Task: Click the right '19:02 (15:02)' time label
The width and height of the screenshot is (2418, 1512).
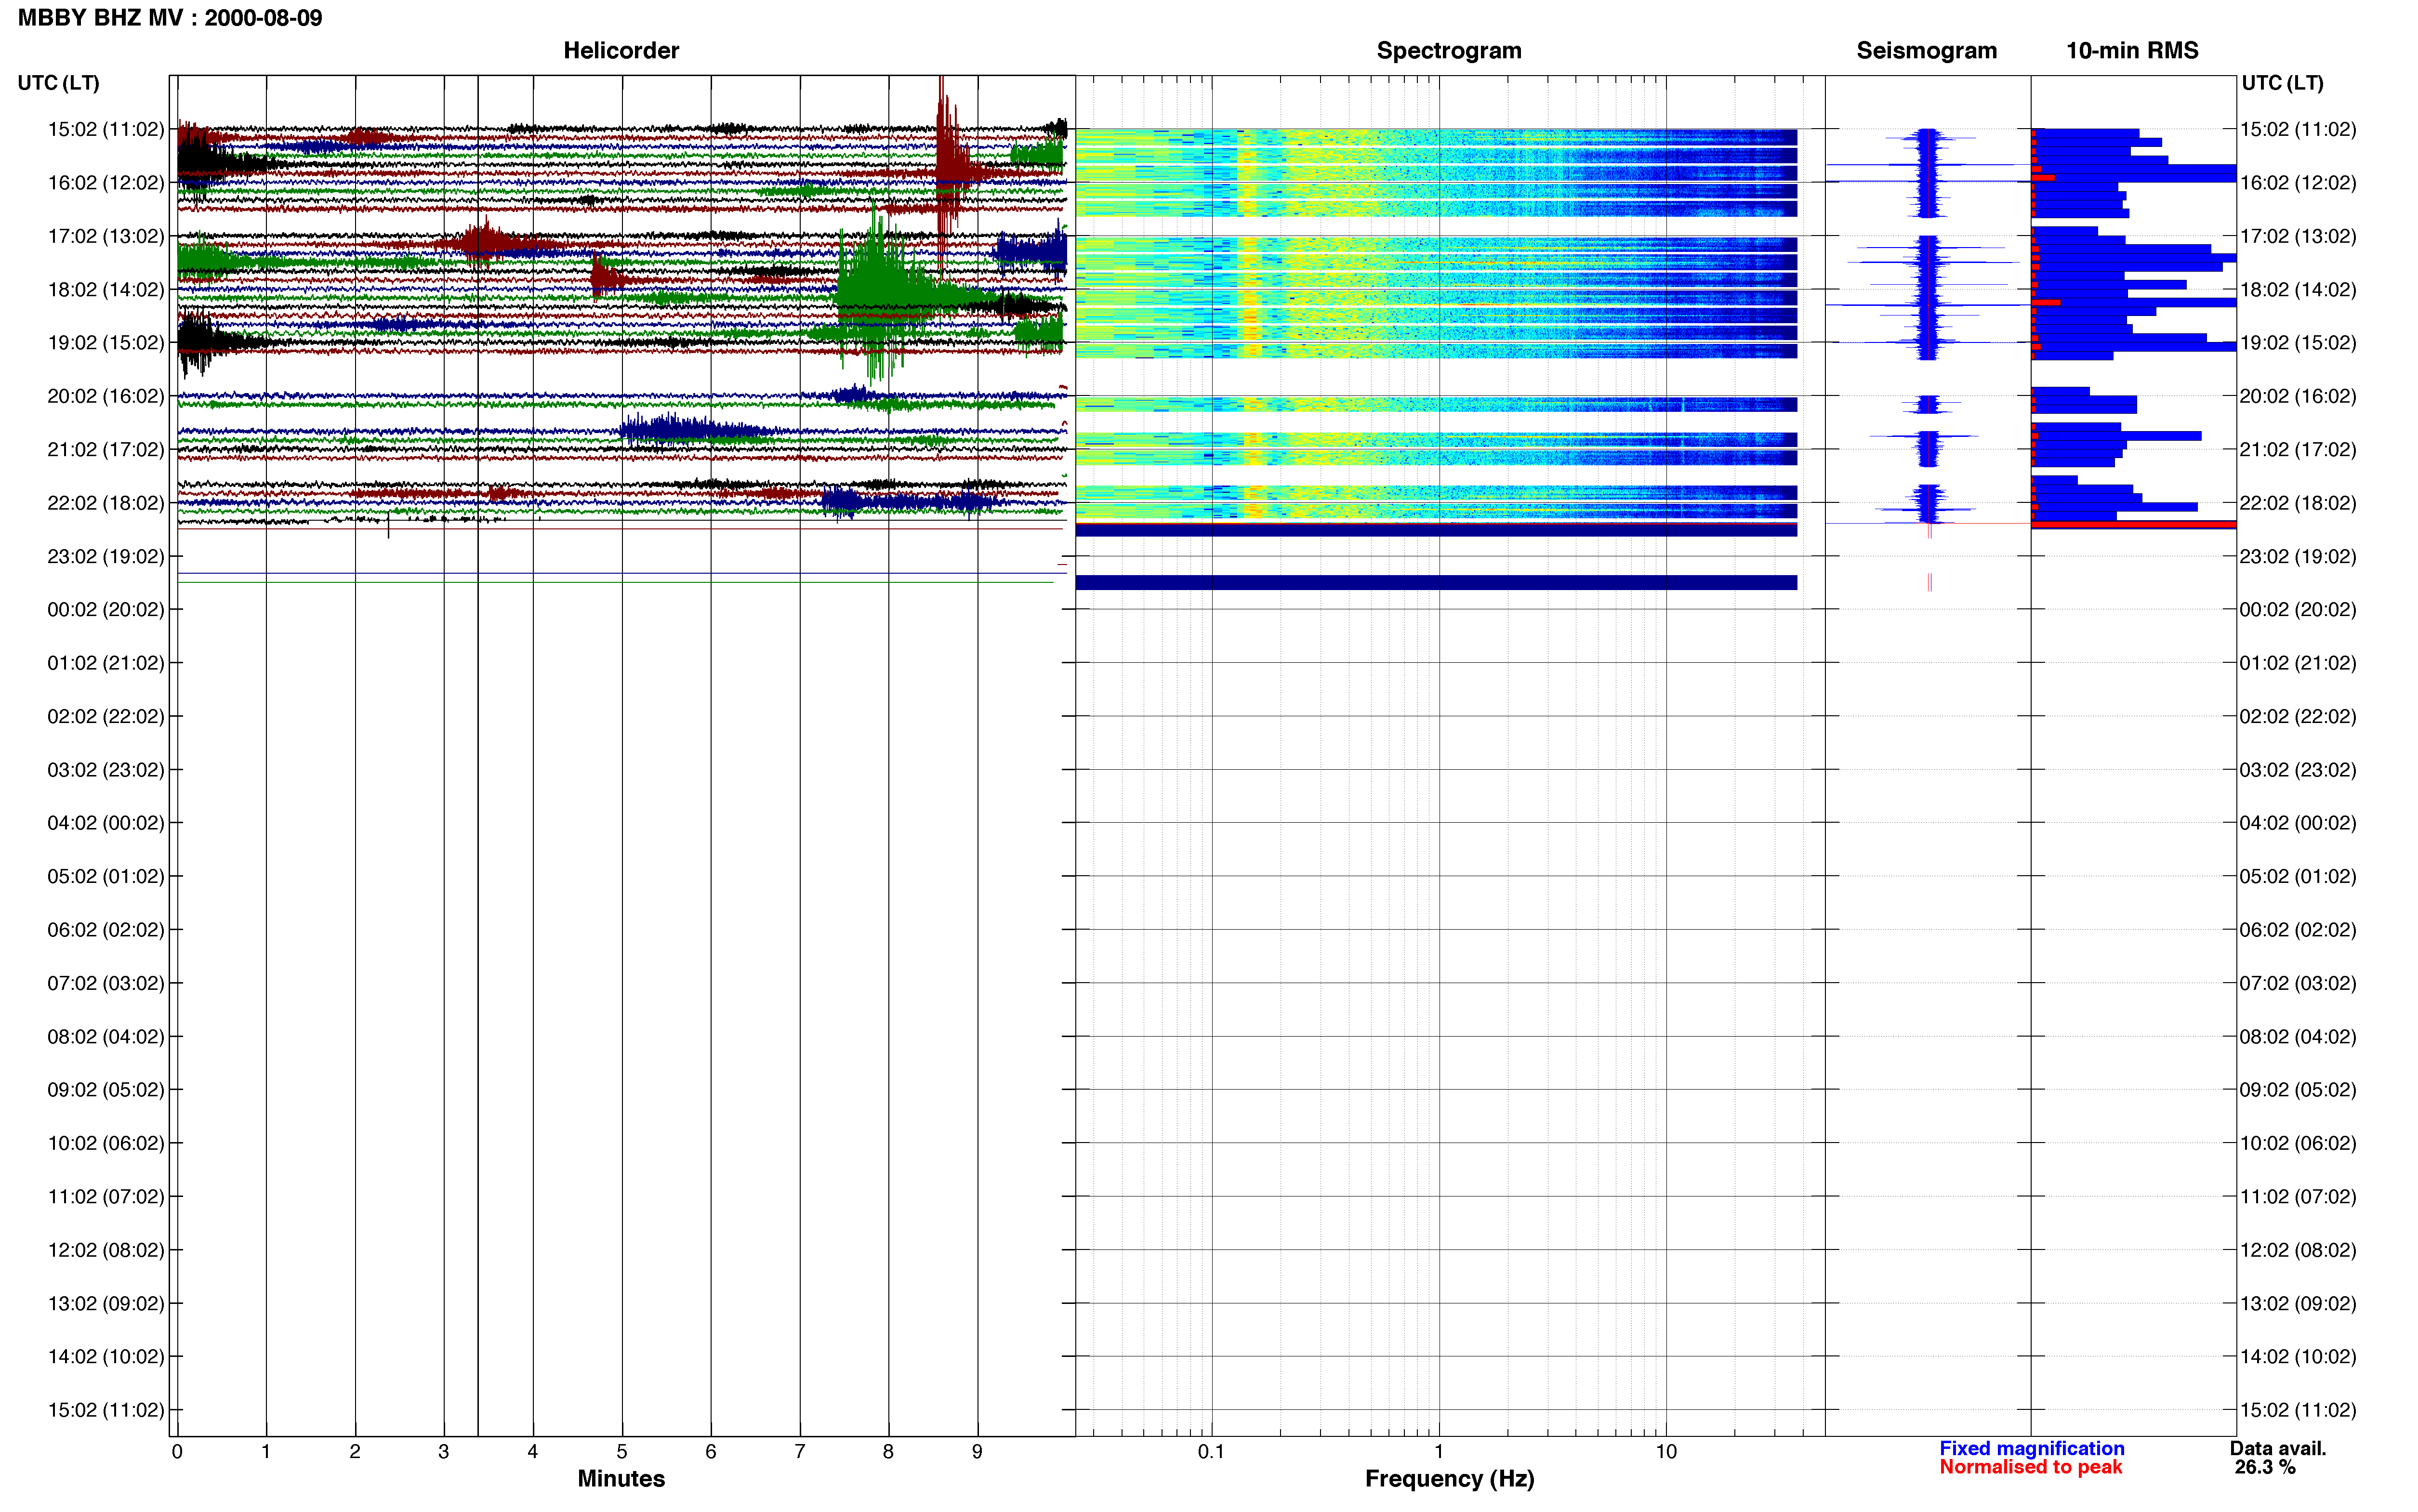Action: tap(2298, 342)
